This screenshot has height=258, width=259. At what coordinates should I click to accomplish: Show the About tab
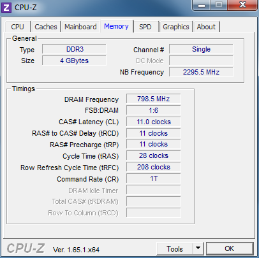(206, 27)
